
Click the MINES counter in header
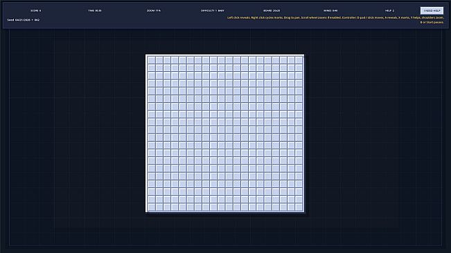tap(330, 10)
